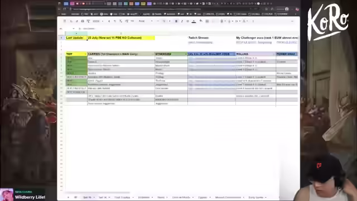Switch to the Set 14 sheet tab
The image size is (357, 201).
104,197
